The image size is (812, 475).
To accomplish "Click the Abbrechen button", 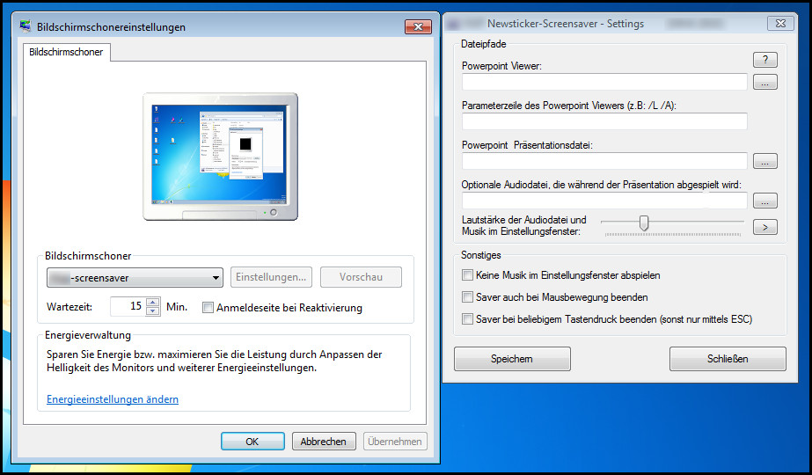I will click(324, 442).
